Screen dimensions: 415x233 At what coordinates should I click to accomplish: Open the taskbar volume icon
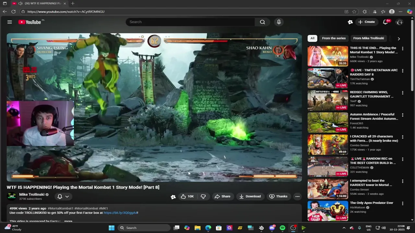[x=384, y=228]
